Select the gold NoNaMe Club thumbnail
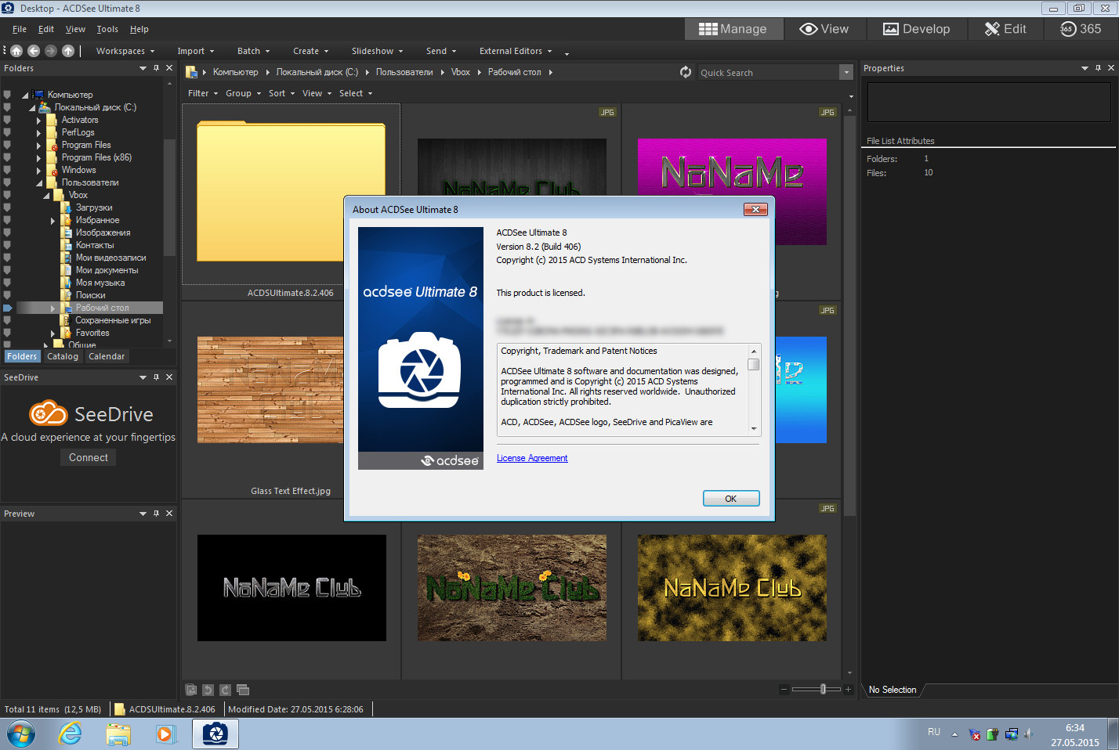The image size is (1119, 750). coord(732,588)
